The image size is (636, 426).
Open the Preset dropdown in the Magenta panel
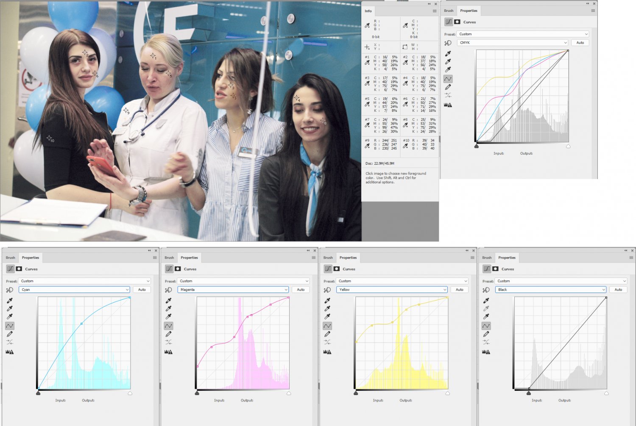tap(243, 281)
